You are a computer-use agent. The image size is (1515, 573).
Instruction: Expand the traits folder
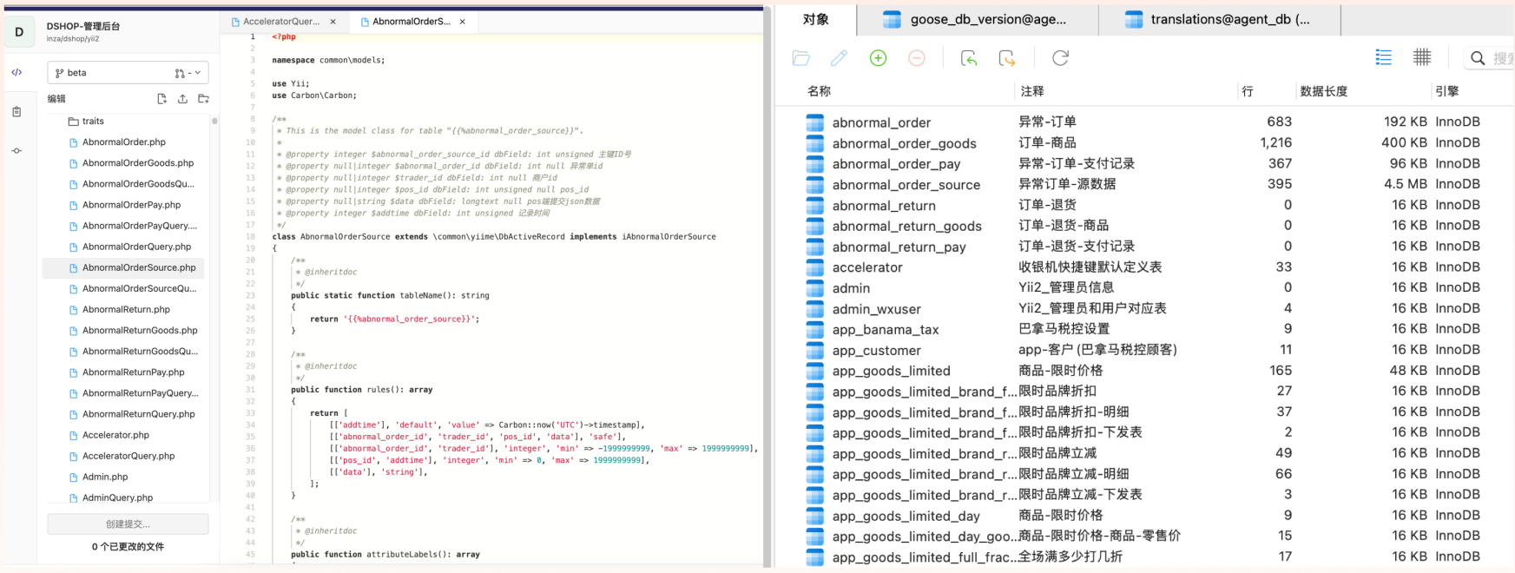click(x=92, y=122)
